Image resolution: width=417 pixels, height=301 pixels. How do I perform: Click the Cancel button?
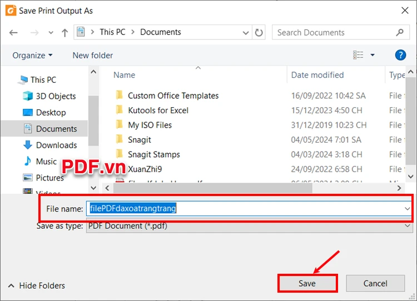(x=375, y=283)
